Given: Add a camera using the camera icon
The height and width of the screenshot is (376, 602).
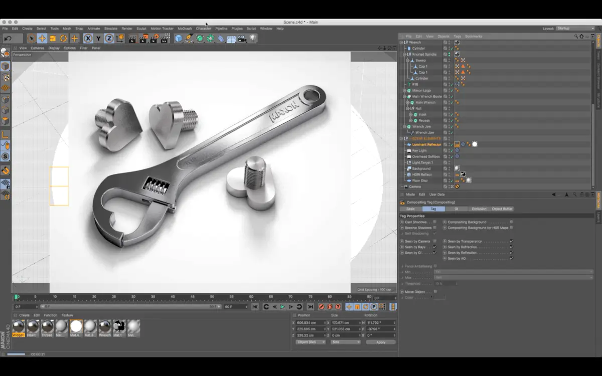Looking at the screenshot, I should point(242,38).
